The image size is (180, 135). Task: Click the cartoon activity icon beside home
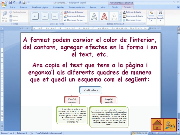170,125
